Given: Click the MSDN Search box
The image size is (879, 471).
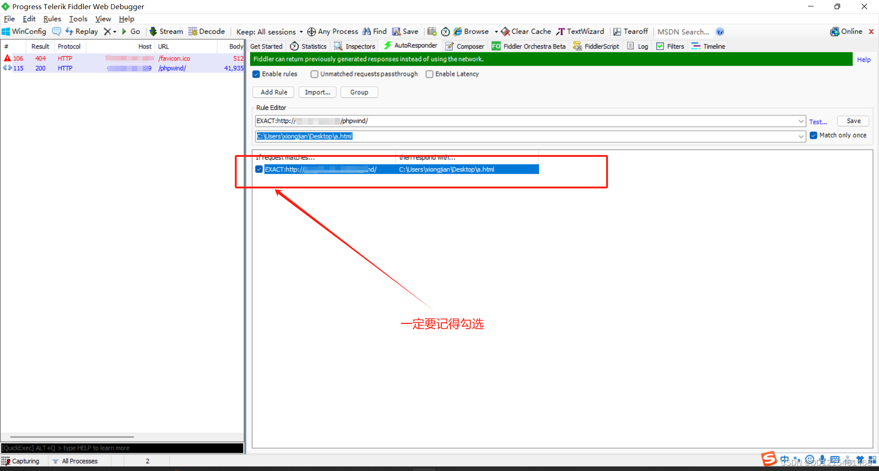Looking at the screenshot, I should pos(684,32).
